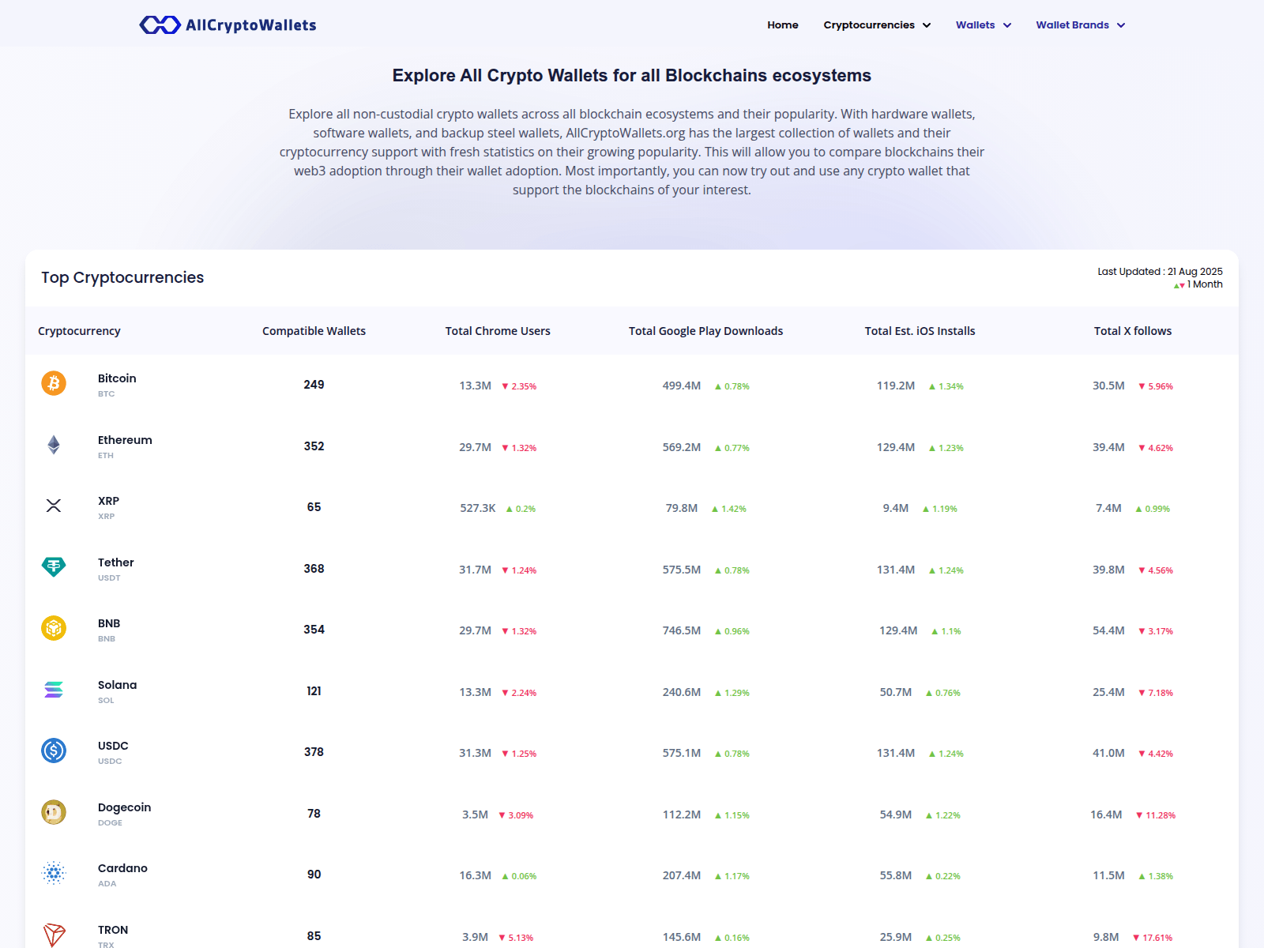1264x948 pixels.
Task: Click the Compatible Wallets column header
Action: pos(314,331)
